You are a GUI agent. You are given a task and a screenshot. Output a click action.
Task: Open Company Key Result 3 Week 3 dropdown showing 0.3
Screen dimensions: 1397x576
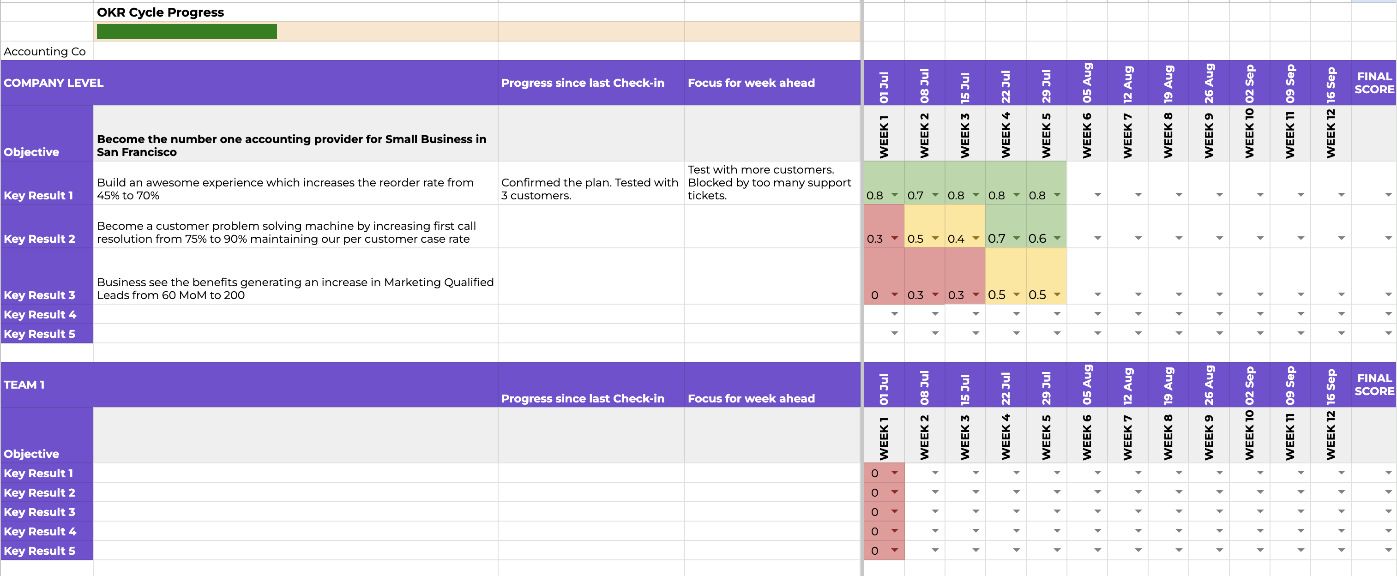tap(975, 294)
